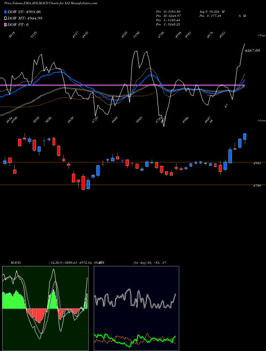Select the DOW PT: 0 label
The width and height of the screenshot is (266, 351).
click(18, 24)
